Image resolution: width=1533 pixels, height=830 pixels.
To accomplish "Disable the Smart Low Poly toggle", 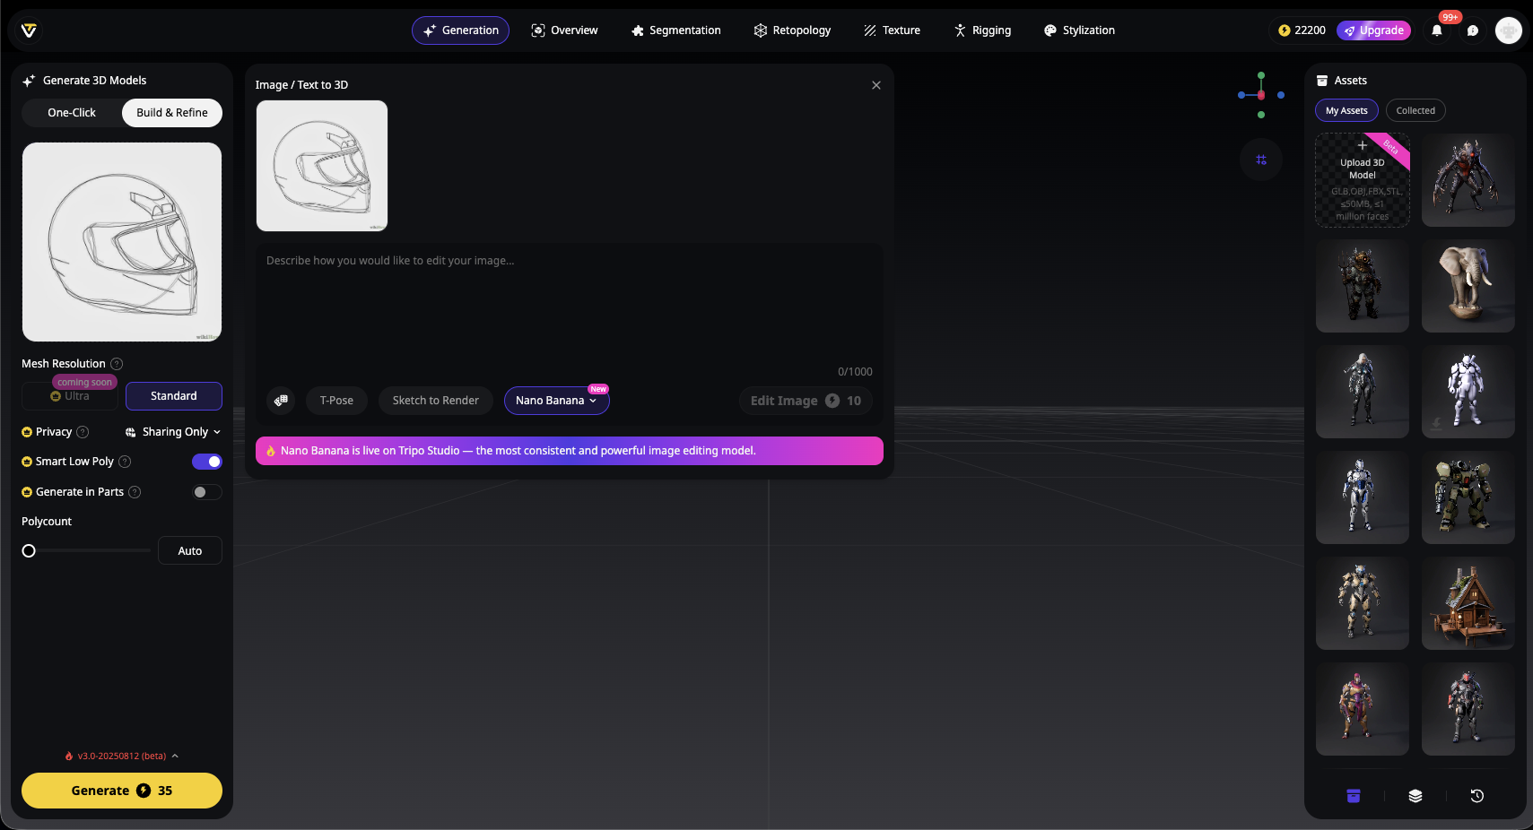I will pos(207,462).
